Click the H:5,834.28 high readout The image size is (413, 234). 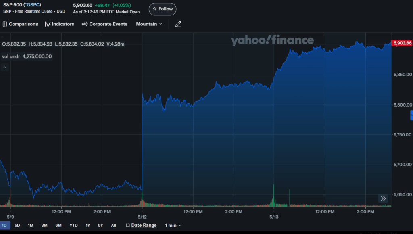click(40, 44)
